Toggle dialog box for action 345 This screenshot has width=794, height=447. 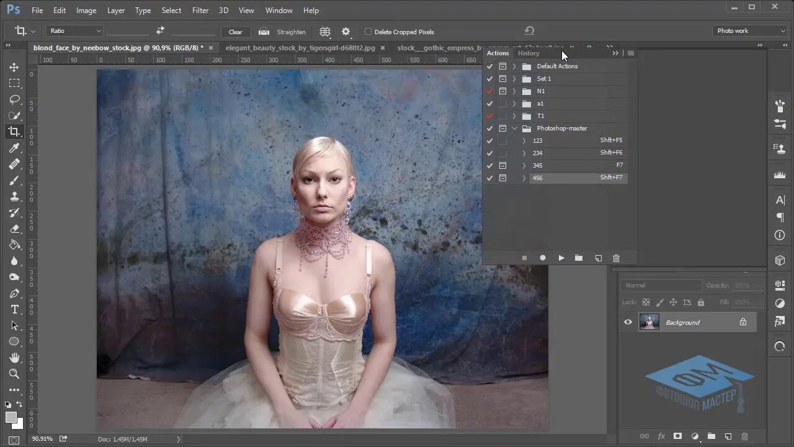point(502,166)
